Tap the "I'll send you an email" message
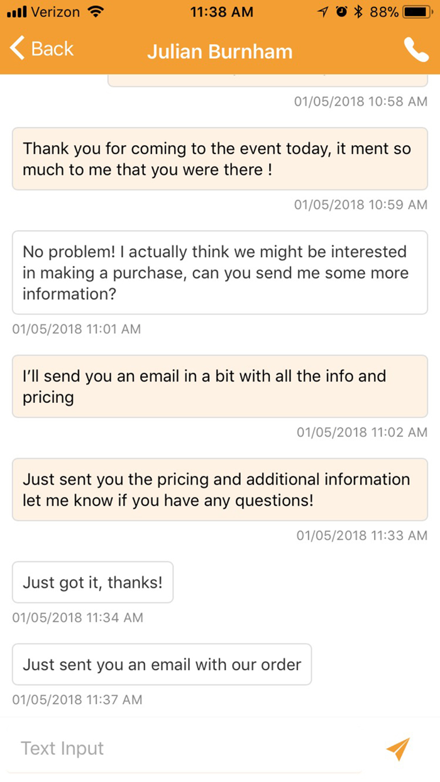440x782 pixels. pos(219,386)
